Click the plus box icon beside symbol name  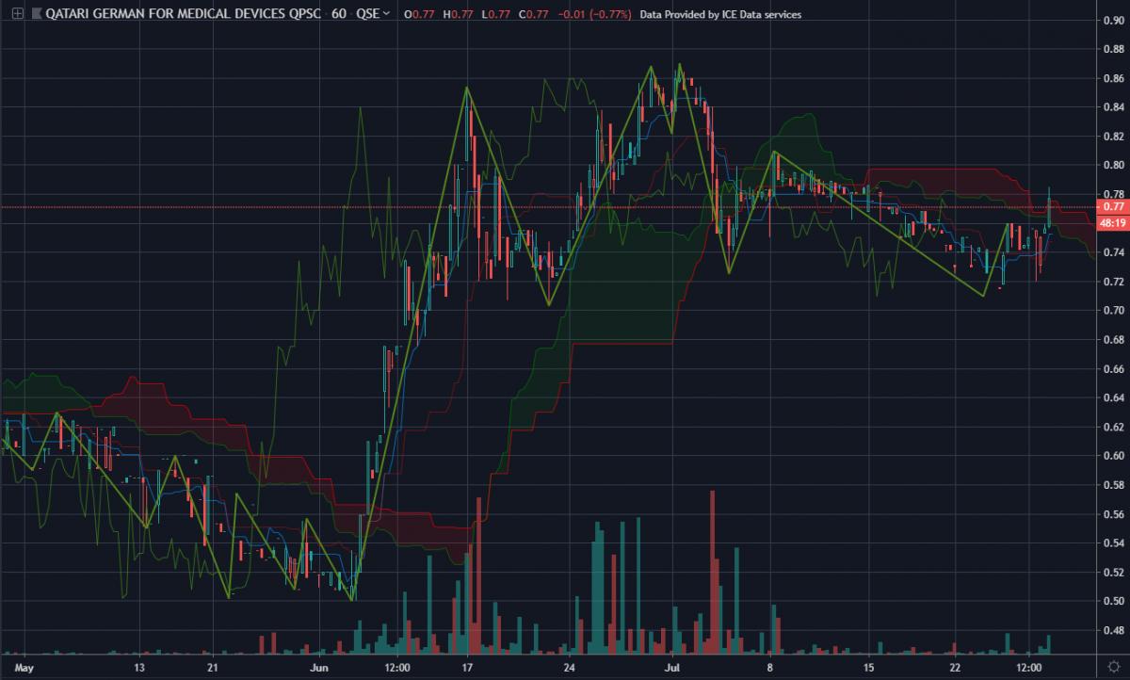click(12, 15)
